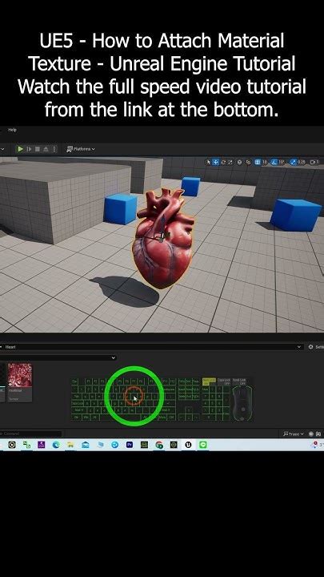Click the round status icon next to Trace

tap(311, 434)
